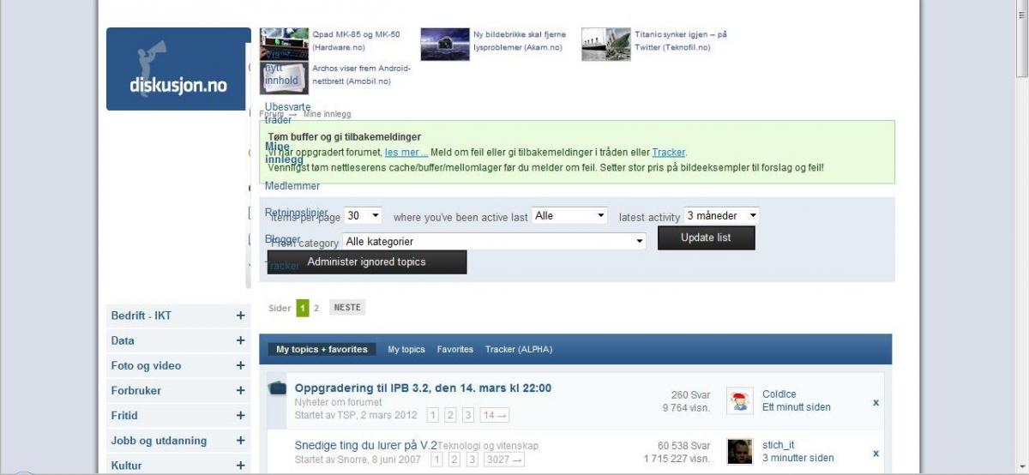Open ColdIce user profile link
Image resolution: width=1029 pixels, height=475 pixels.
(x=779, y=394)
